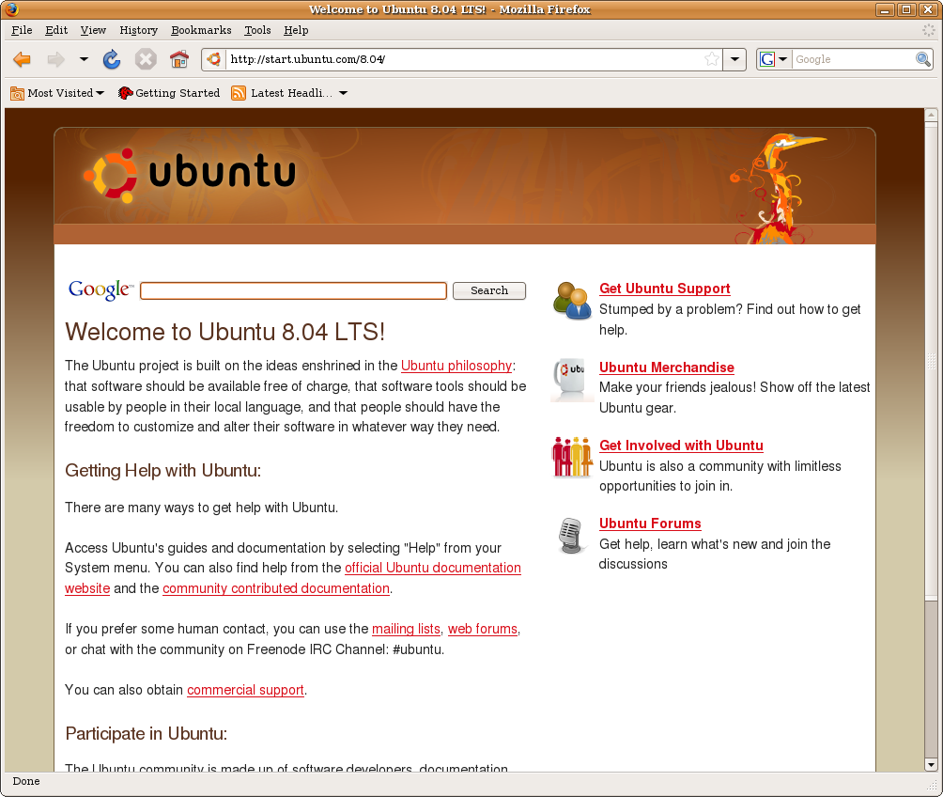Click the page Google search text field

tap(293, 290)
